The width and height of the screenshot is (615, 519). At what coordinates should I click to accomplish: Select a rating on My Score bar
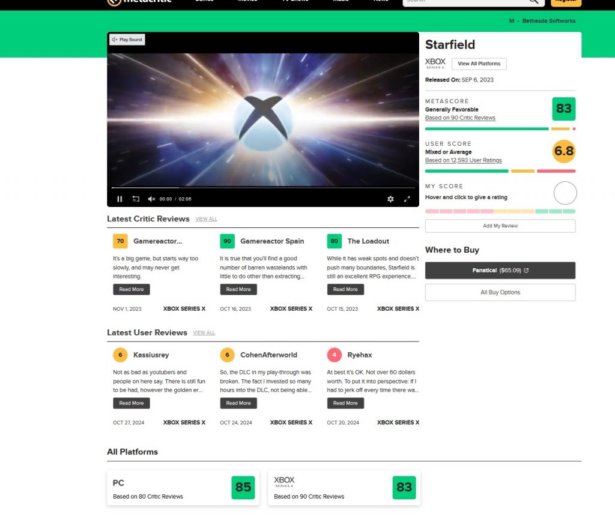tap(500, 211)
